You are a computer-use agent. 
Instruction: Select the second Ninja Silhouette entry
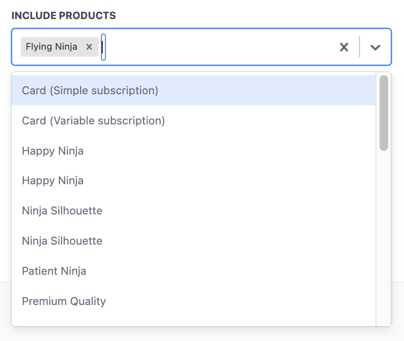click(62, 241)
